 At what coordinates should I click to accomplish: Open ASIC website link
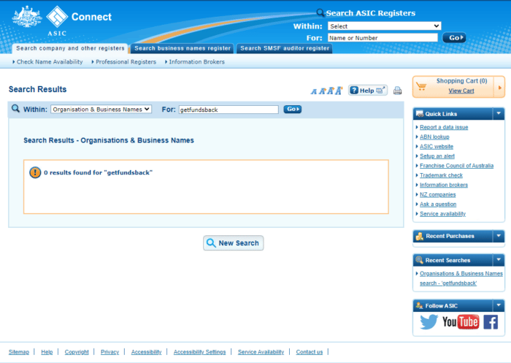click(x=437, y=146)
